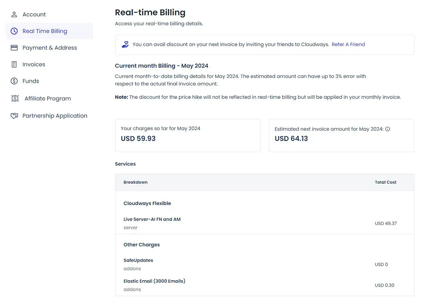The height and width of the screenshot is (301, 427).
Task: Select Live Server-AI FN and AM row
Action: pyautogui.click(x=265, y=223)
